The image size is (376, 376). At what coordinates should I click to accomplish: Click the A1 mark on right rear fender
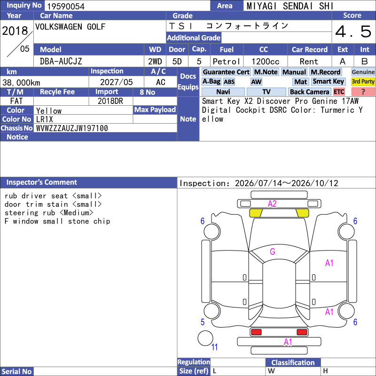[x=329, y=312]
